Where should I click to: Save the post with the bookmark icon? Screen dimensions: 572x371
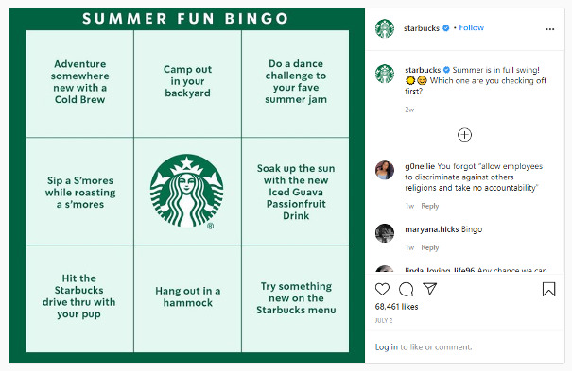tap(548, 289)
